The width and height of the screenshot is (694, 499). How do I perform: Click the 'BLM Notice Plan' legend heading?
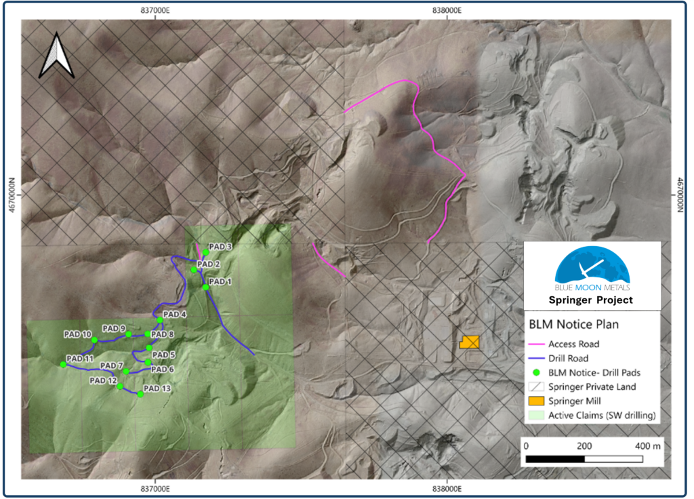coord(573,325)
